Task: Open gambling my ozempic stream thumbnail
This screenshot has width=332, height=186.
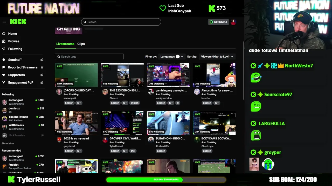Action: click(x=168, y=75)
